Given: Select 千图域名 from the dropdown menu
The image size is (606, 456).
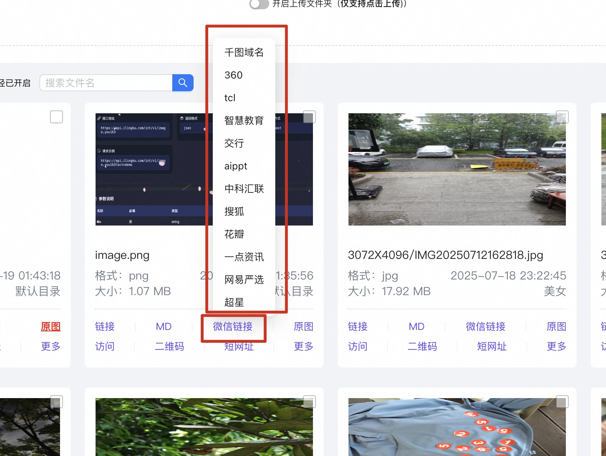Looking at the screenshot, I should point(244,52).
